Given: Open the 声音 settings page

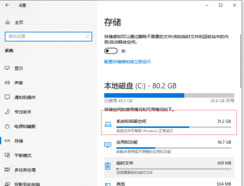Looking at the screenshot, I should (19, 83).
